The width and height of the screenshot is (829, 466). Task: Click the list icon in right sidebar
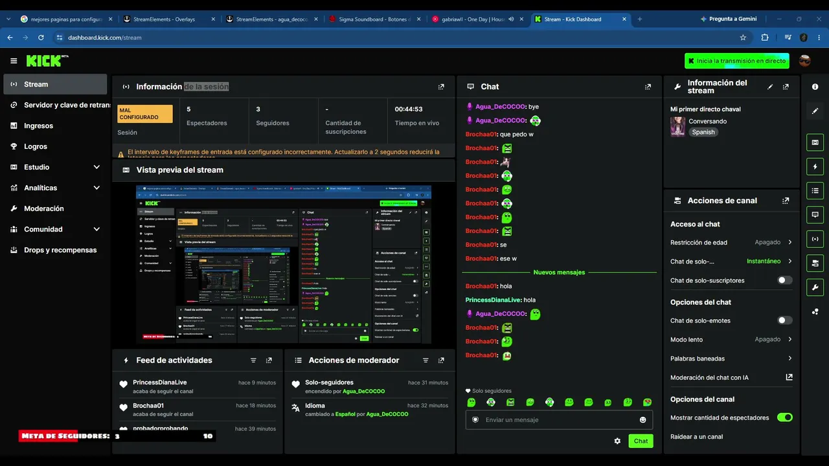(x=815, y=190)
